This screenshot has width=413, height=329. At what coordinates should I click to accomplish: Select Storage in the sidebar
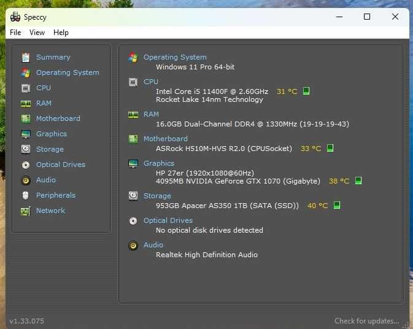pyautogui.click(x=50, y=149)
